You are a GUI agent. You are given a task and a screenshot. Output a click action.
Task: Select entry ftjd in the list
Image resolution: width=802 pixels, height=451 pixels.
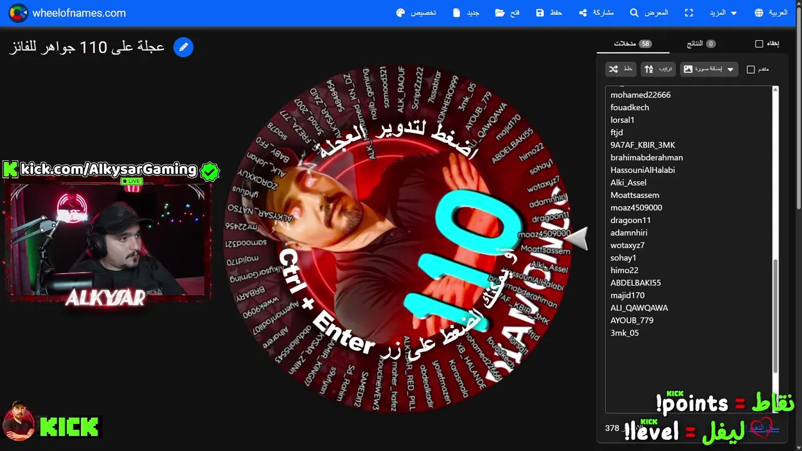click(x=617, y=132)
